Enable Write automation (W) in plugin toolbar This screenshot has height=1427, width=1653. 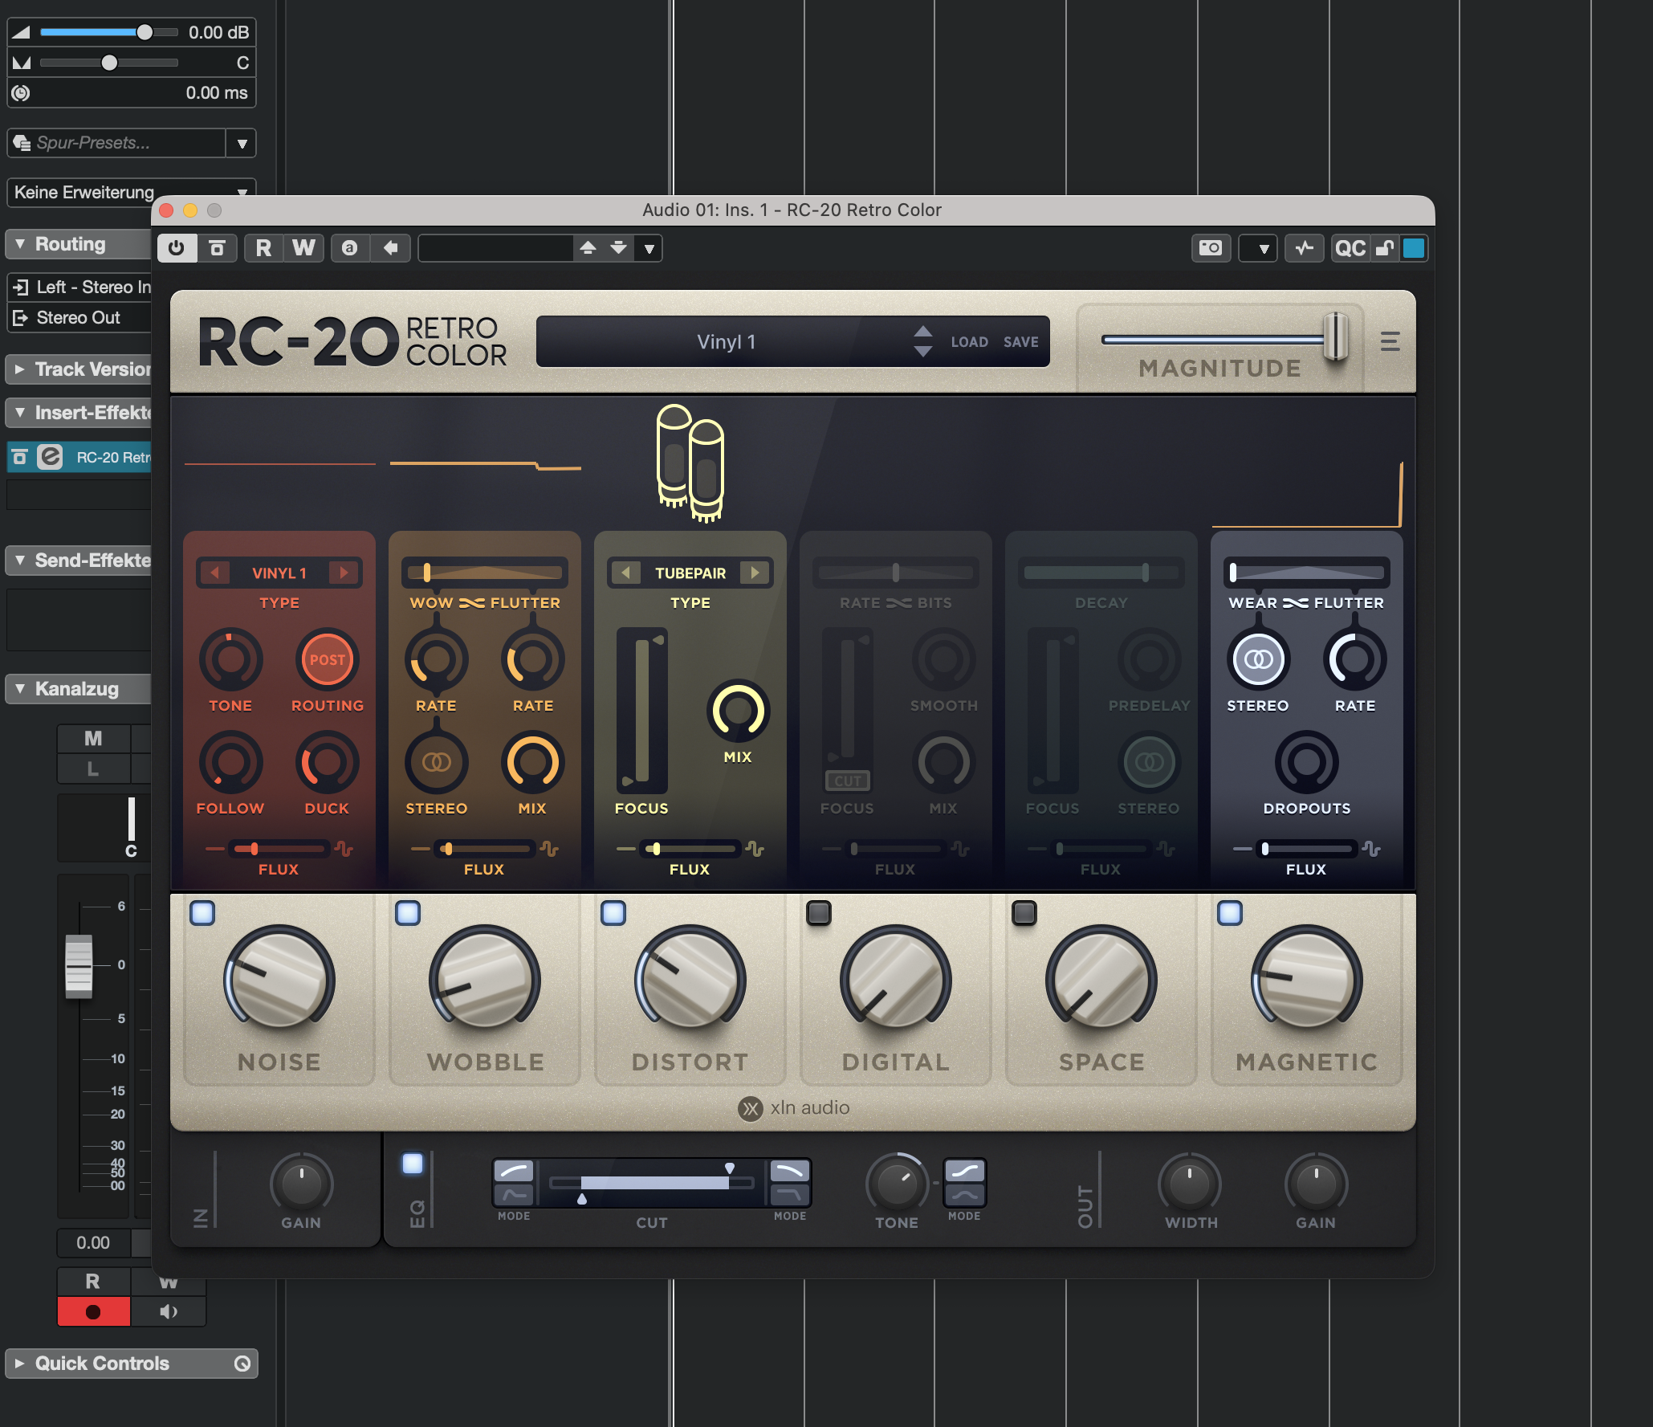pyautogui.click(x=303, y=247)
